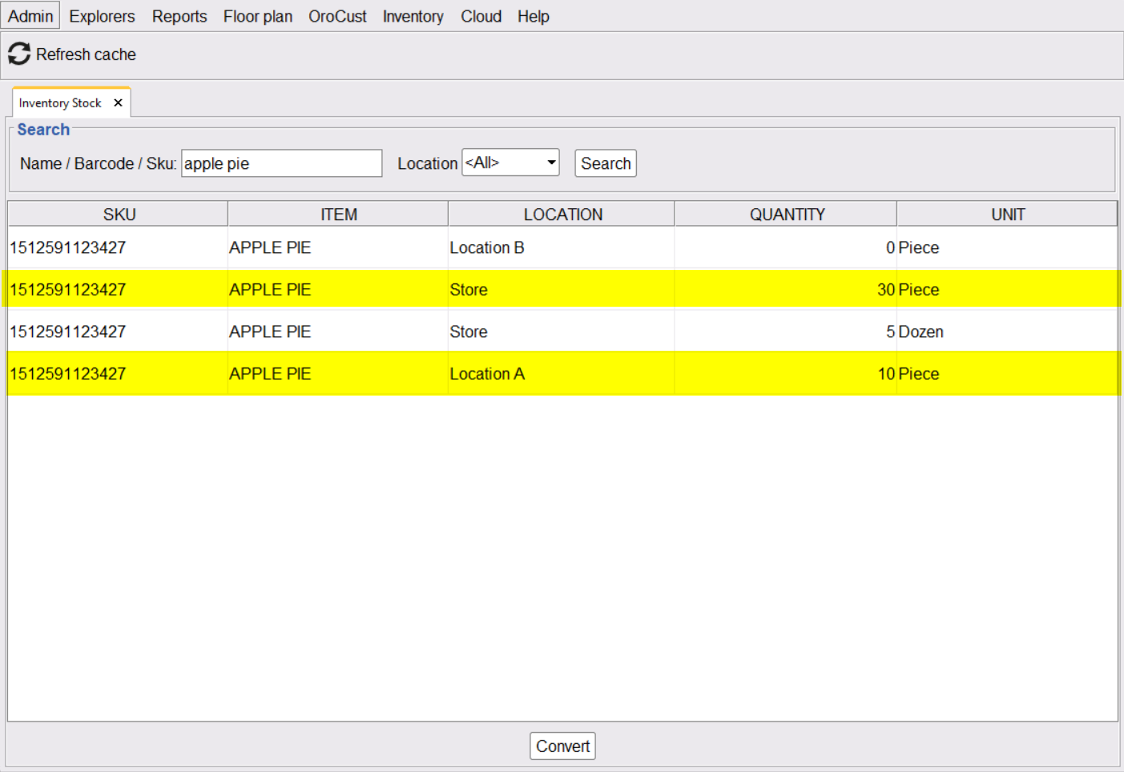The image size is (1124, 772).
Task: Open the Admin menu
Action: [30, 16]
